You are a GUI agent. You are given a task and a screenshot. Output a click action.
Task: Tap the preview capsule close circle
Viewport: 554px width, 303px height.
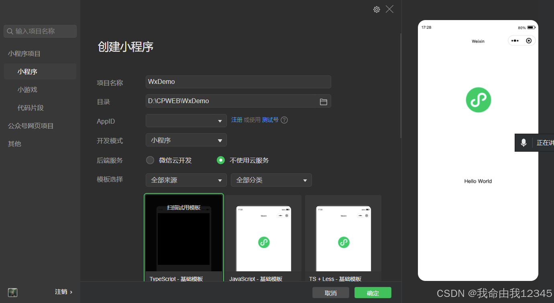click(x=529, y=41)
